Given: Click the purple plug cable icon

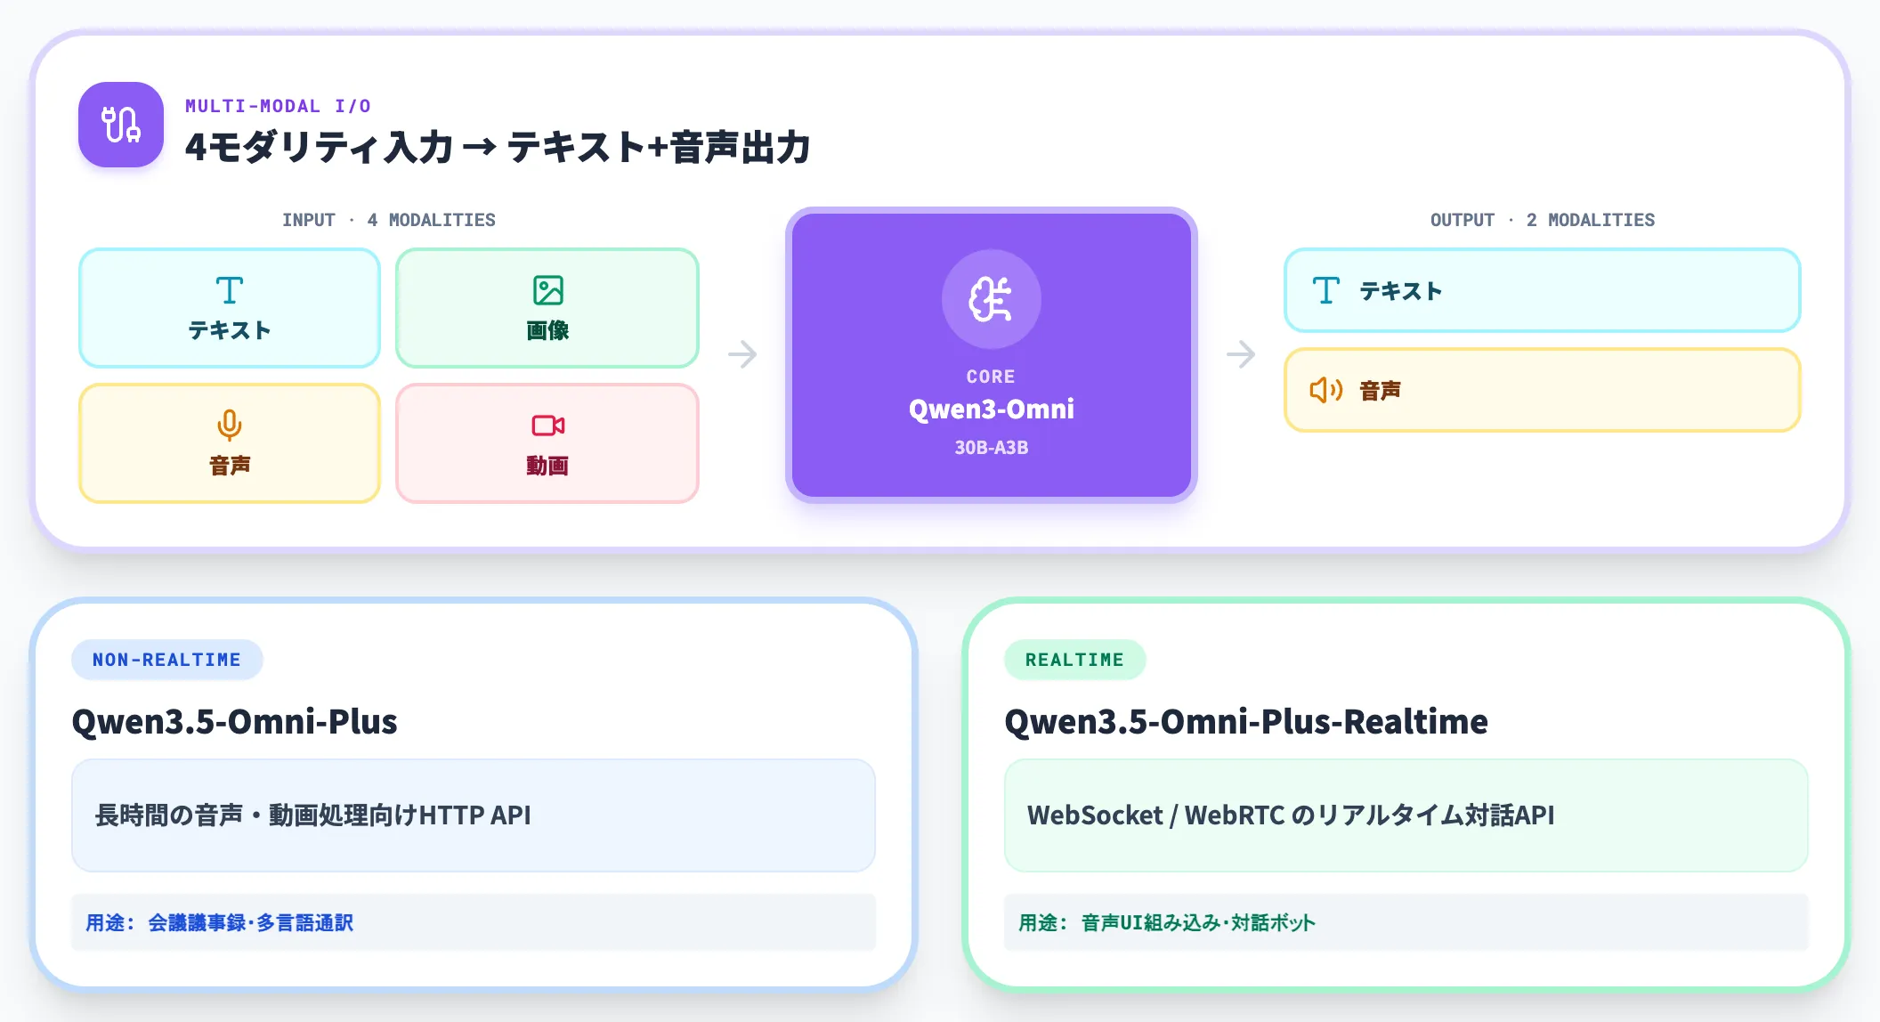Looking at the screenshot, I should pos(121,125).
